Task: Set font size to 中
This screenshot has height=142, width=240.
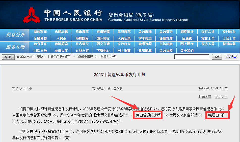Action: [26, 88]
